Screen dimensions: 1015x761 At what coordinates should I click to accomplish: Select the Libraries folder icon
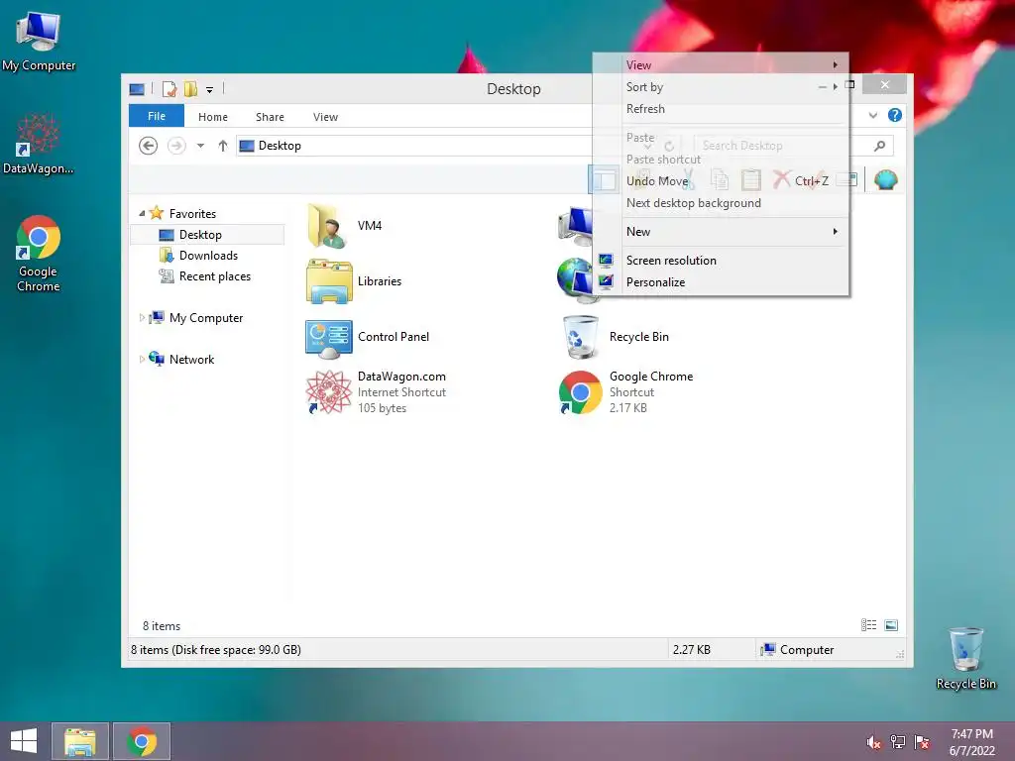click(329, 281)
